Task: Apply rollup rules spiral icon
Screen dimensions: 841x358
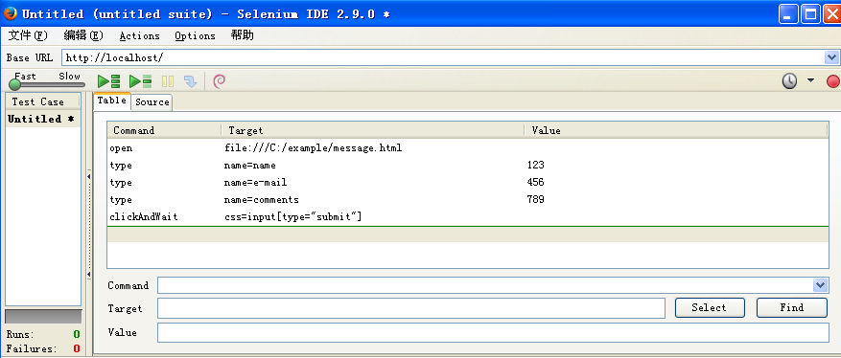Action: (x=219, y=81)
